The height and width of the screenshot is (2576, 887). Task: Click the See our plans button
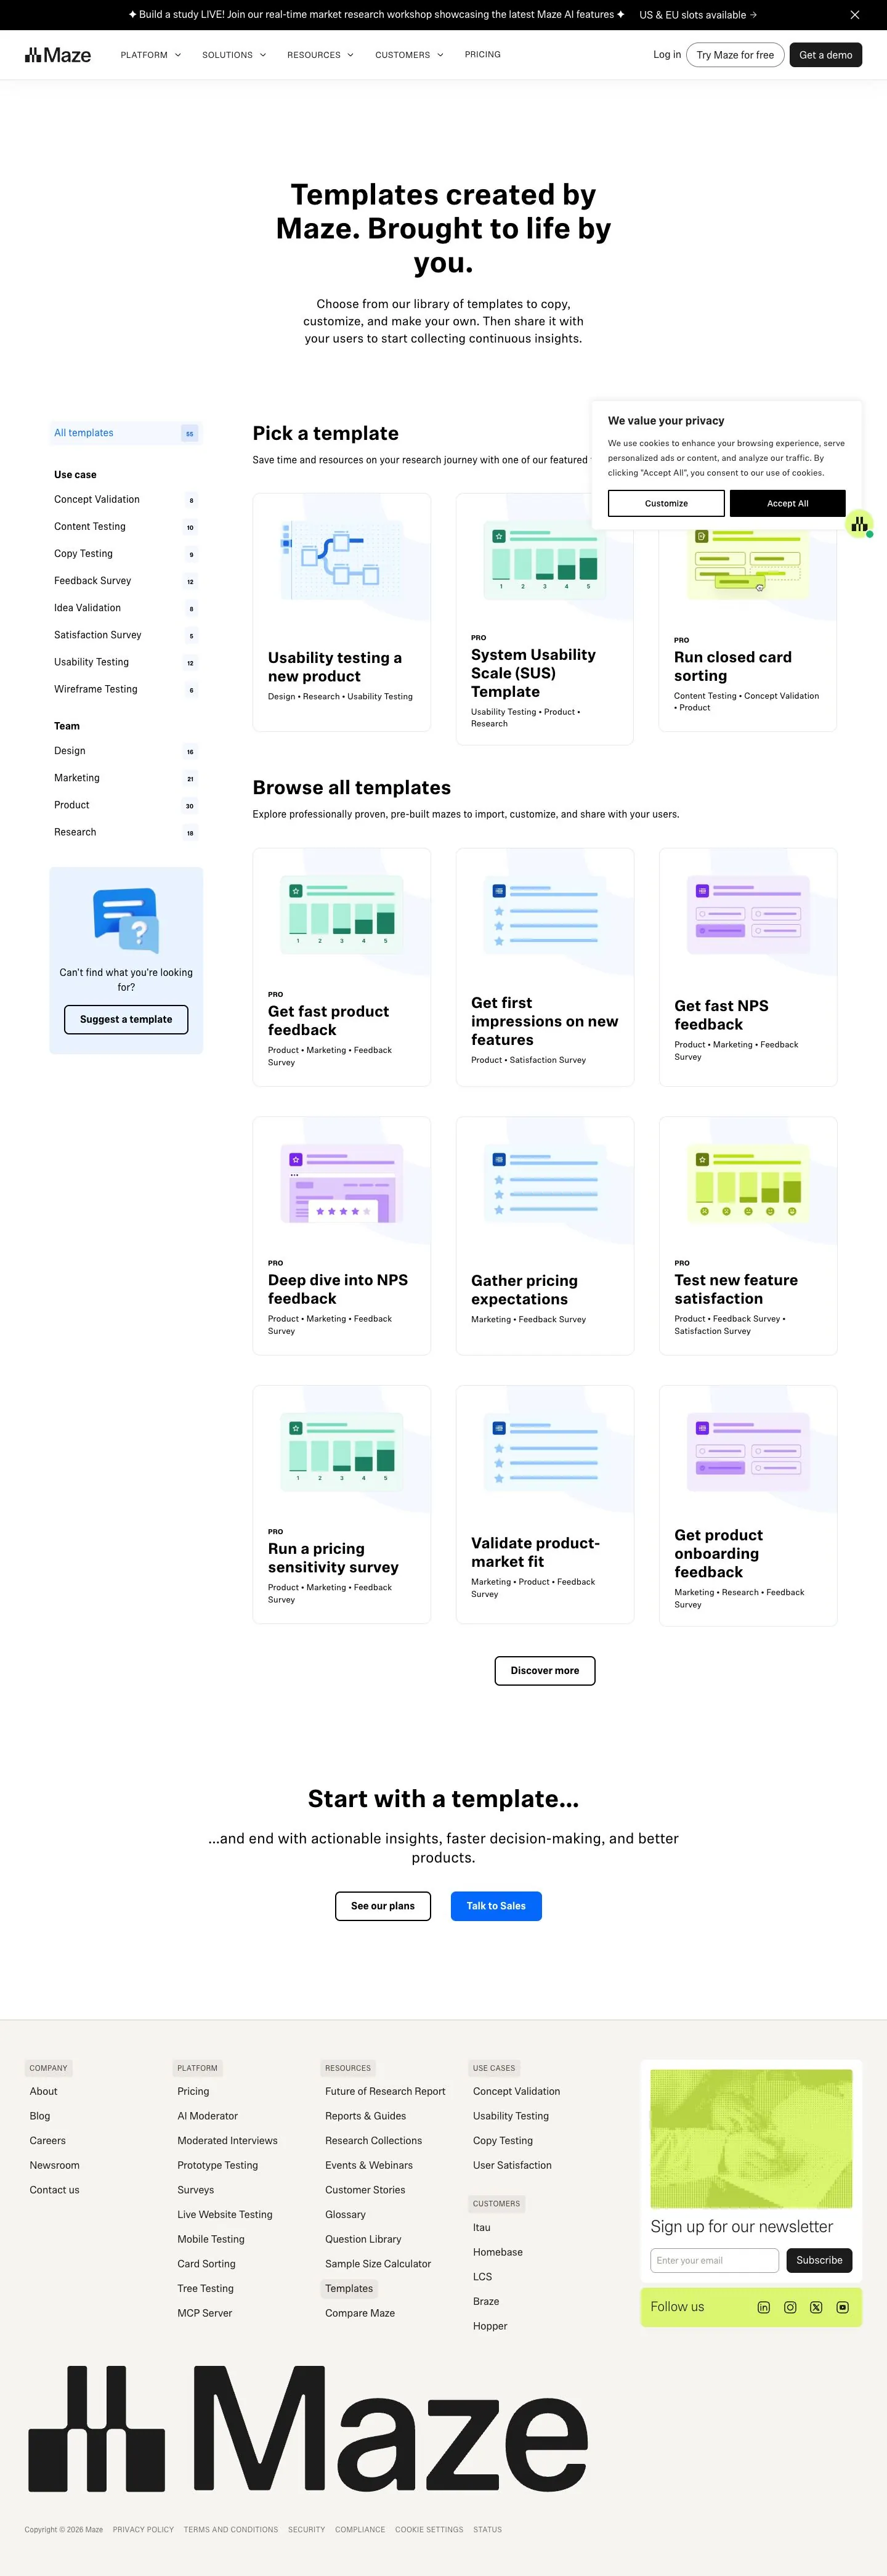point(383,1906)
